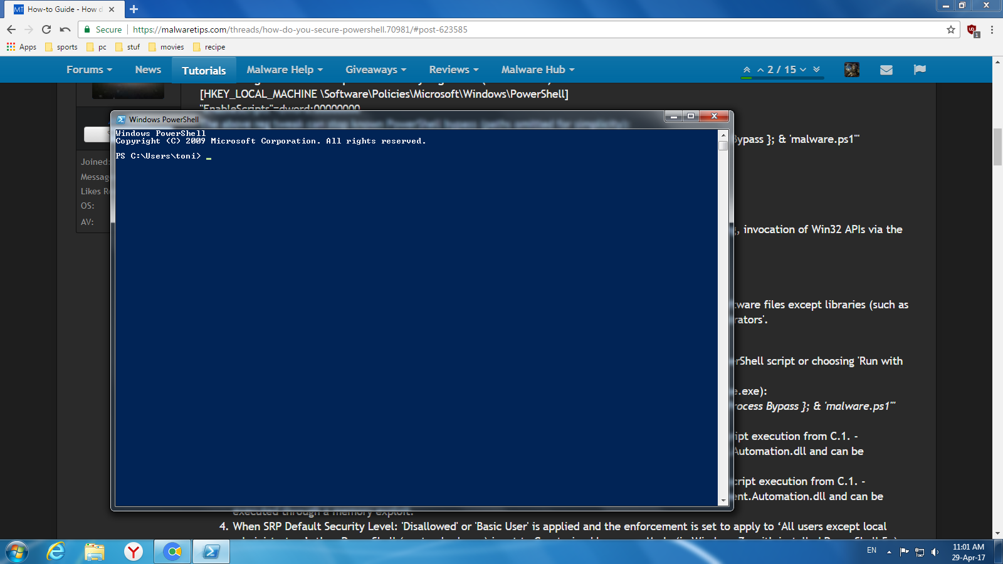Viewport: 1003px width, 564px height.
Task: Switch to PowerShell on the taskbar
Action: [211, 551]
